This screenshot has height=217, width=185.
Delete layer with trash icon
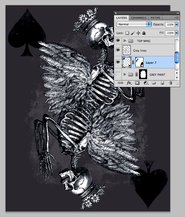click(x=171, y=83)
